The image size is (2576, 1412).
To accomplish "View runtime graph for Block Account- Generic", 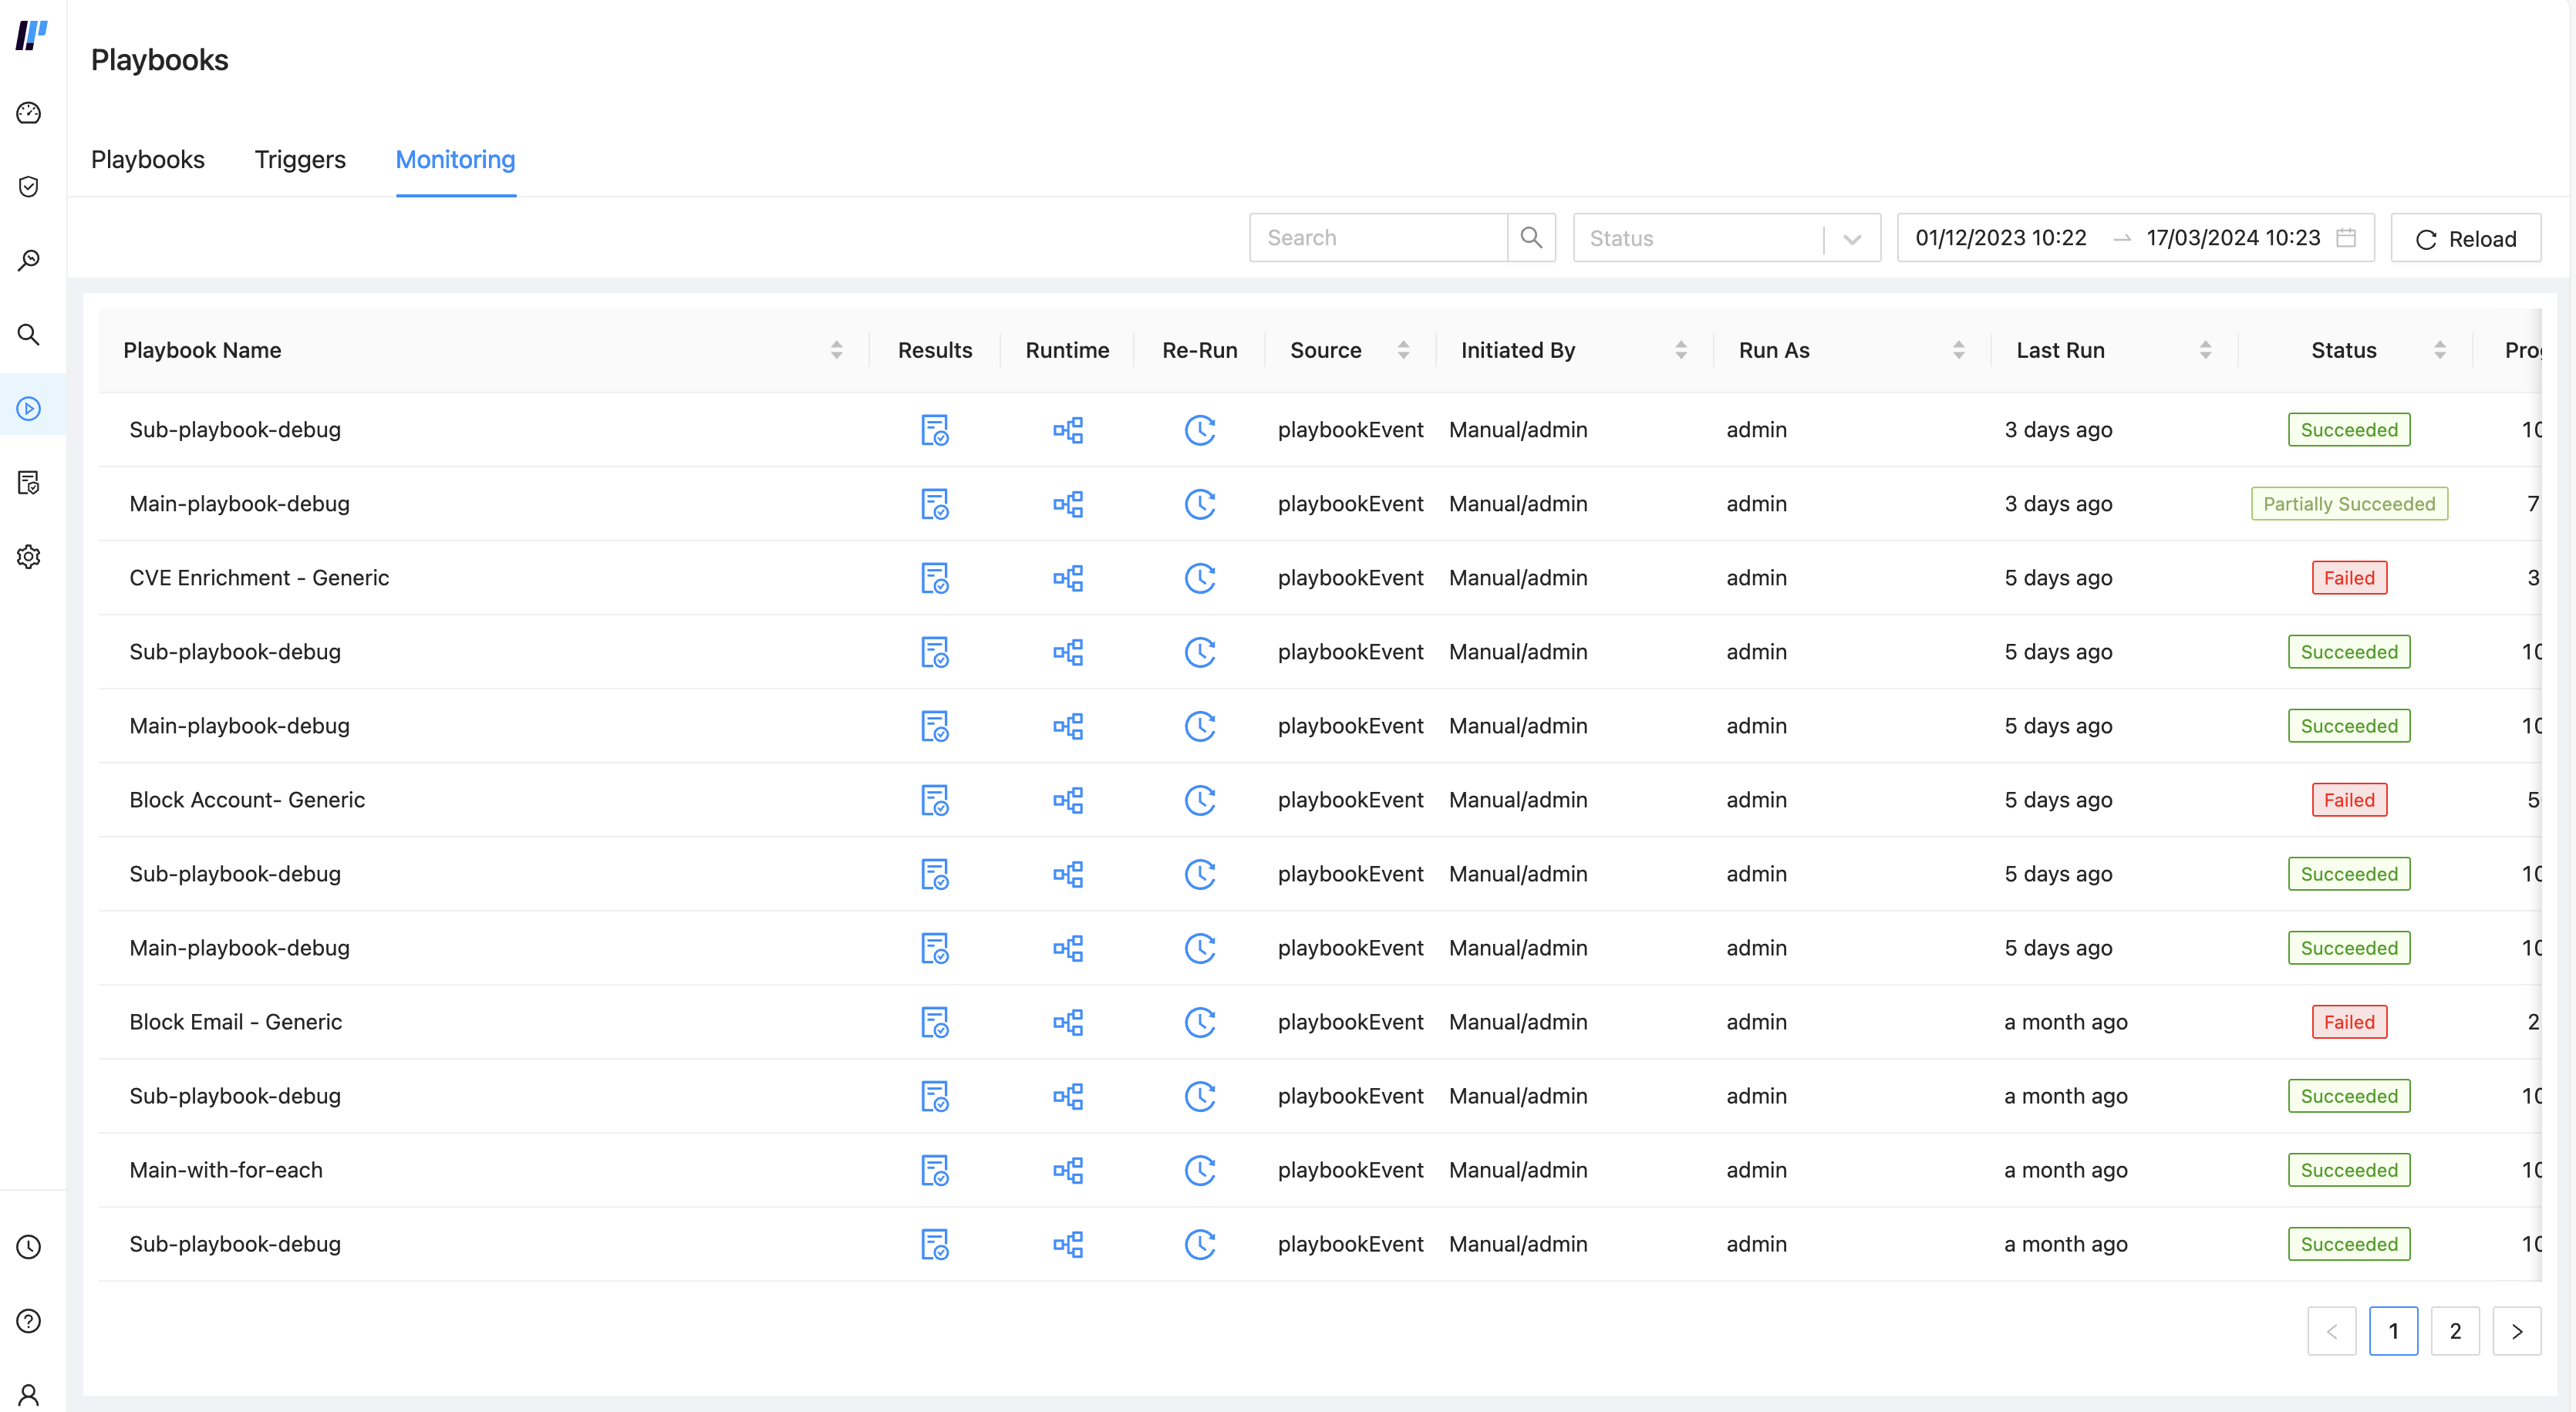I will pyautogui.click(x=1067, y=800).
